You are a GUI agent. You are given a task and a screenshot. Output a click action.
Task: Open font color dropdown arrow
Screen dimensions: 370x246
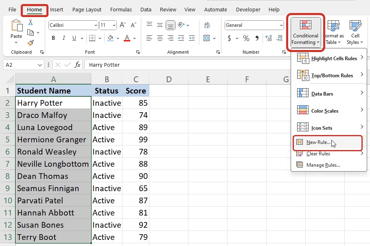coord(134,38)
